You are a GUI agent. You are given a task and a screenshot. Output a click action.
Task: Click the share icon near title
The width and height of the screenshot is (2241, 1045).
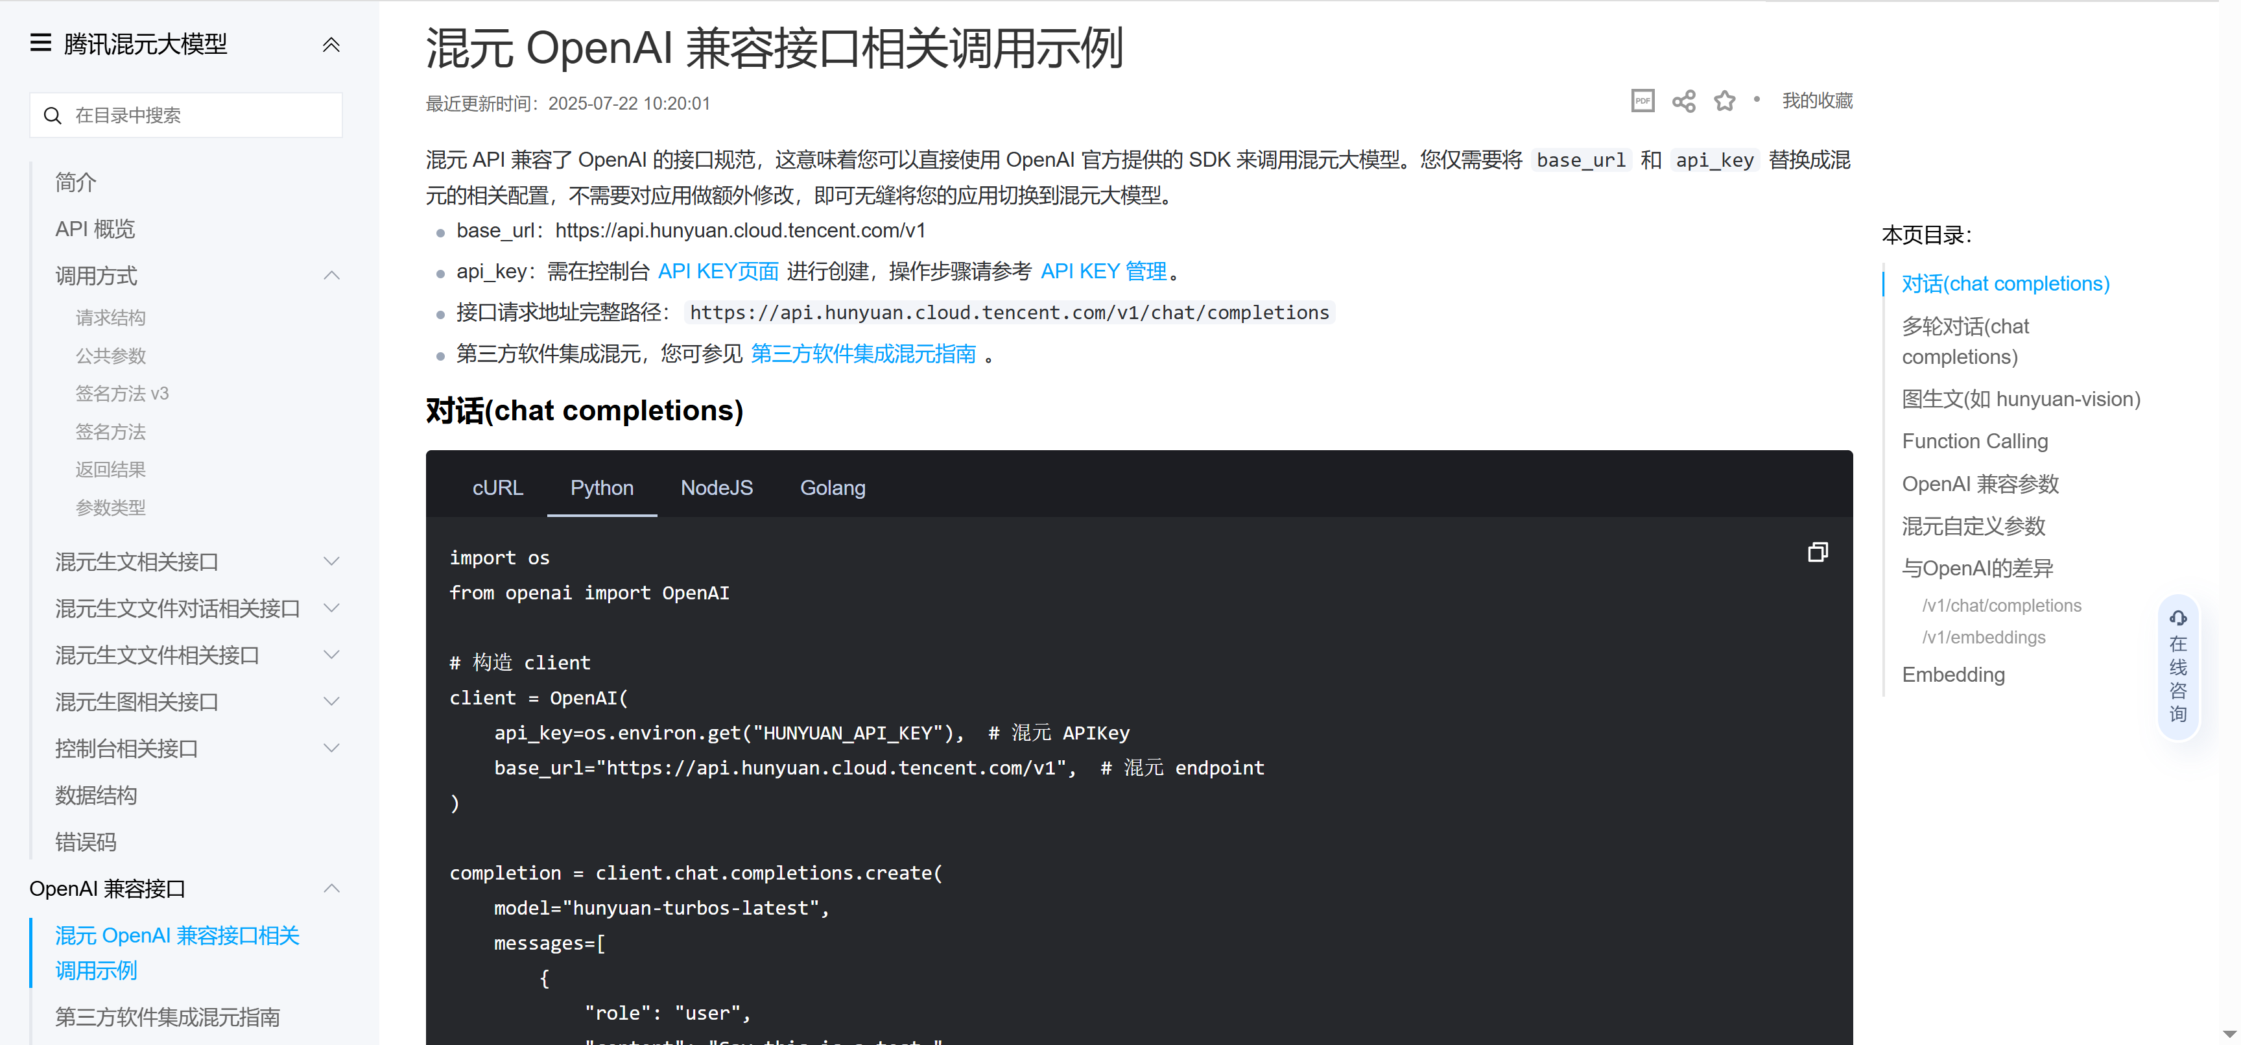click(1683, 101)
